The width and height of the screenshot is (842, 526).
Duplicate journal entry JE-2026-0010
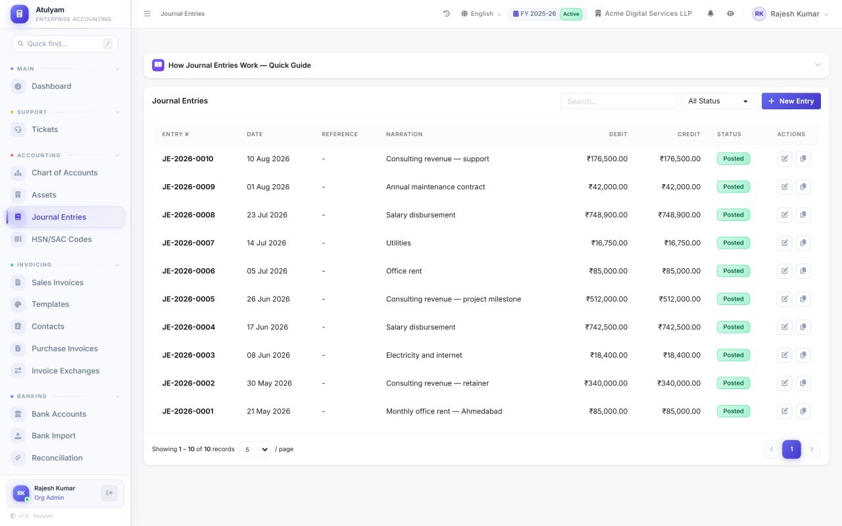tap(803, 158)
